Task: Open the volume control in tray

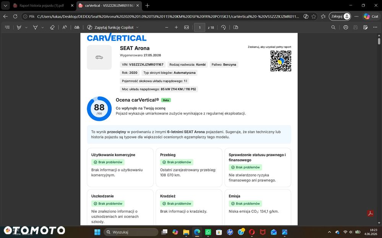Action: (351, 232)
